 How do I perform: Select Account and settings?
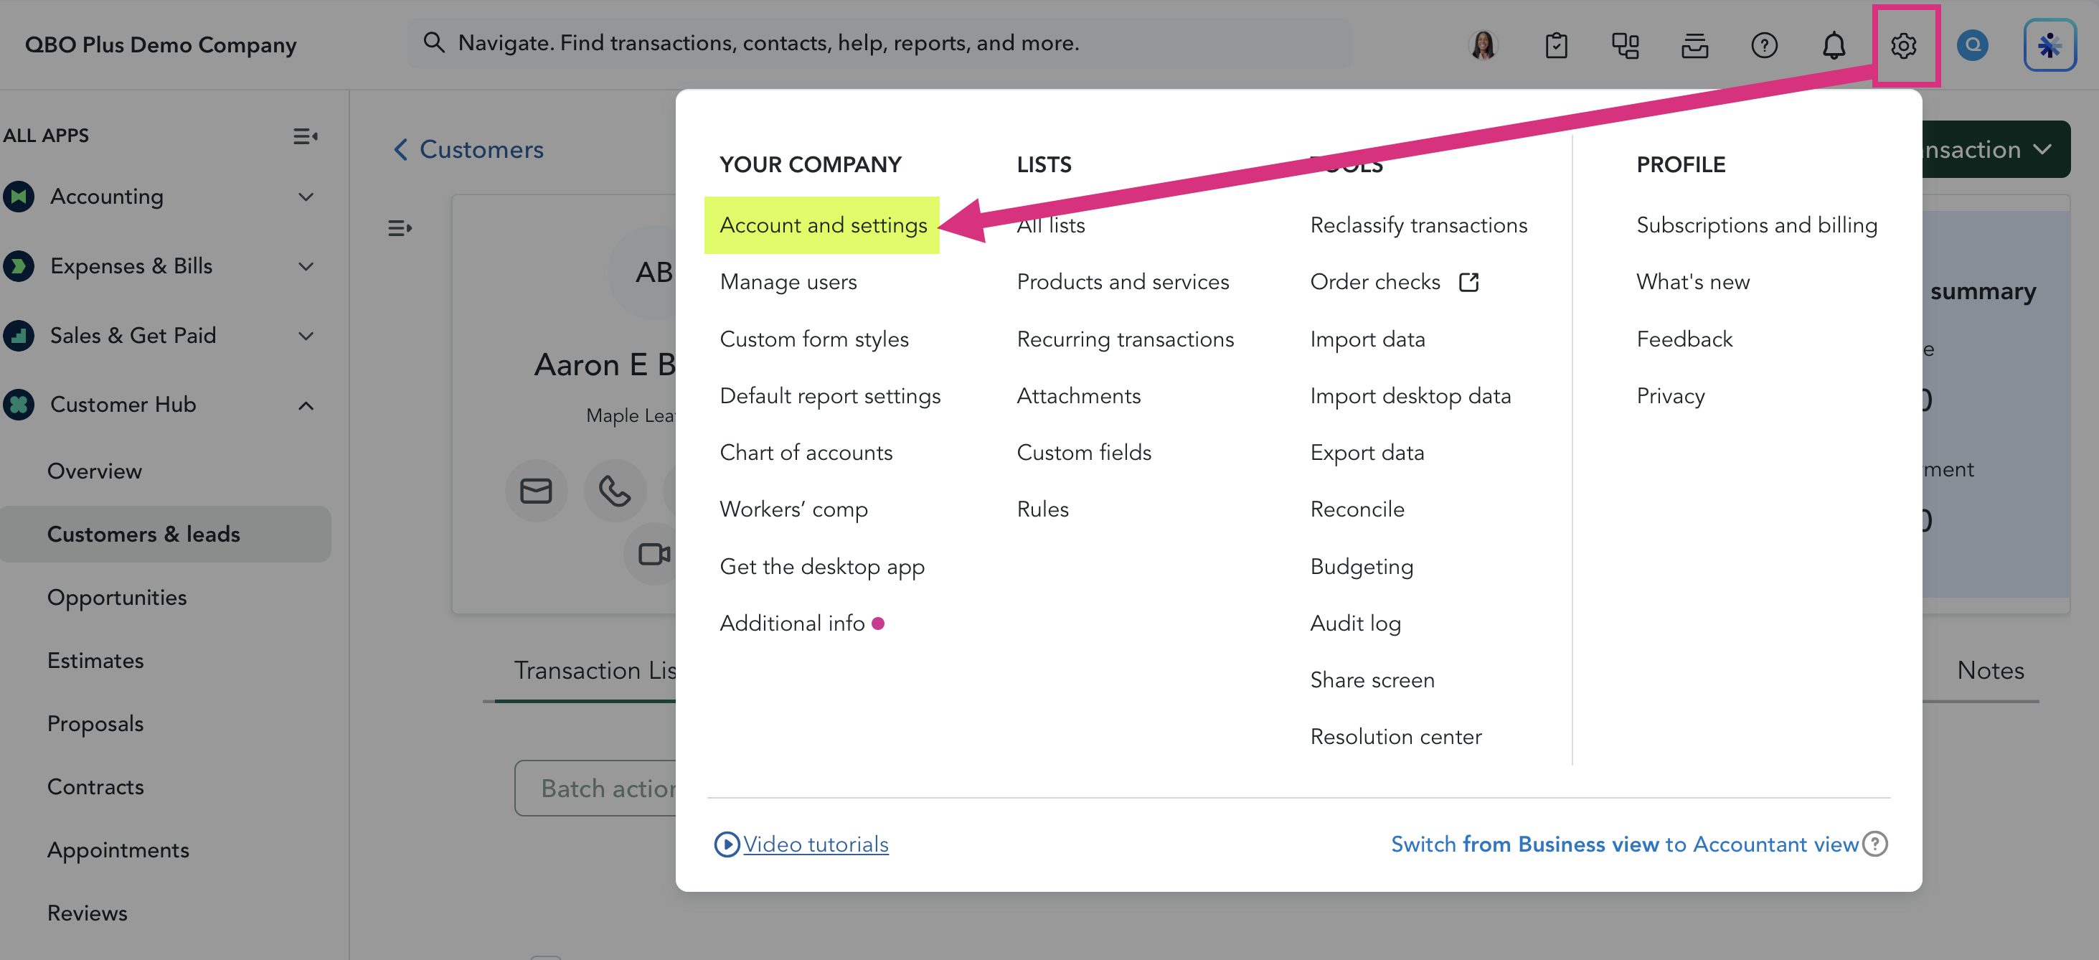point(823,225)
